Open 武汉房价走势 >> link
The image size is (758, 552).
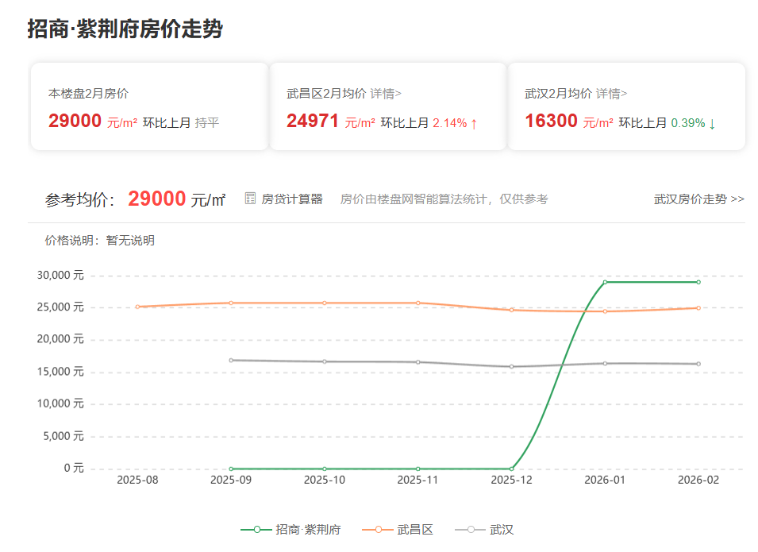(699, 199)
